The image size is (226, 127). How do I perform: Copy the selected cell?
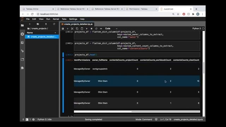tap(77, 29)
